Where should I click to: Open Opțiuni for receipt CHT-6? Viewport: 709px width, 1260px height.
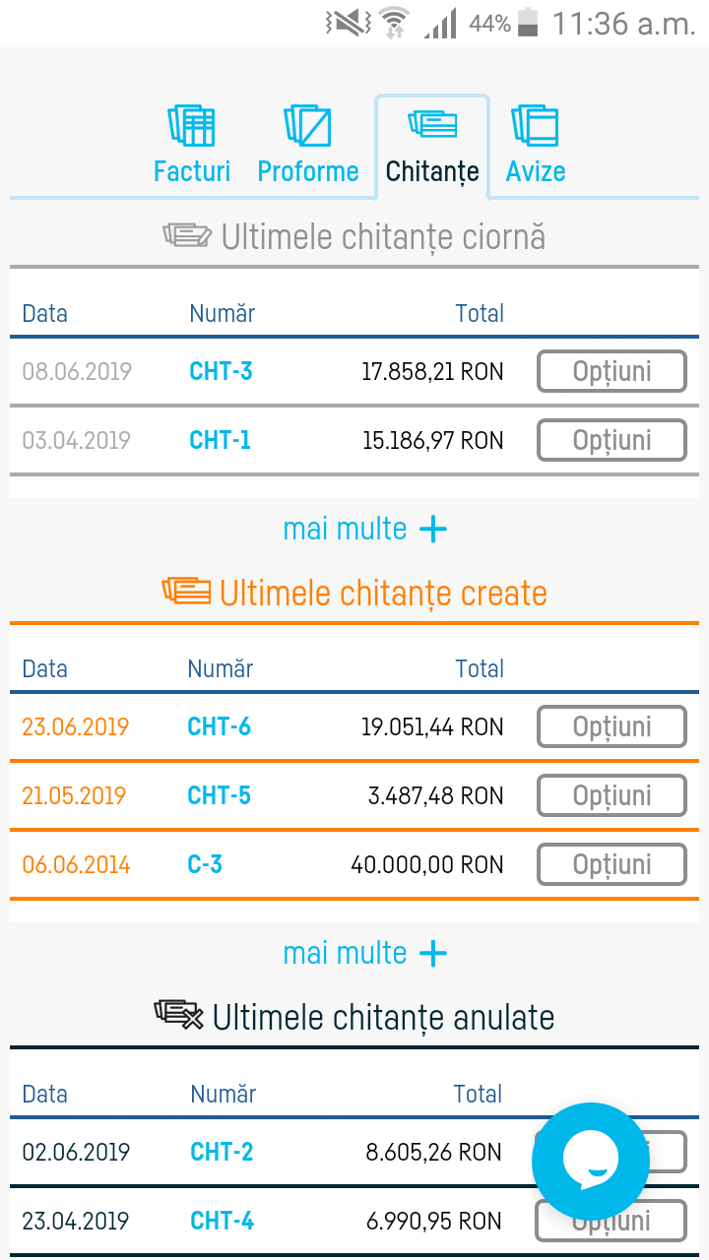611,726
